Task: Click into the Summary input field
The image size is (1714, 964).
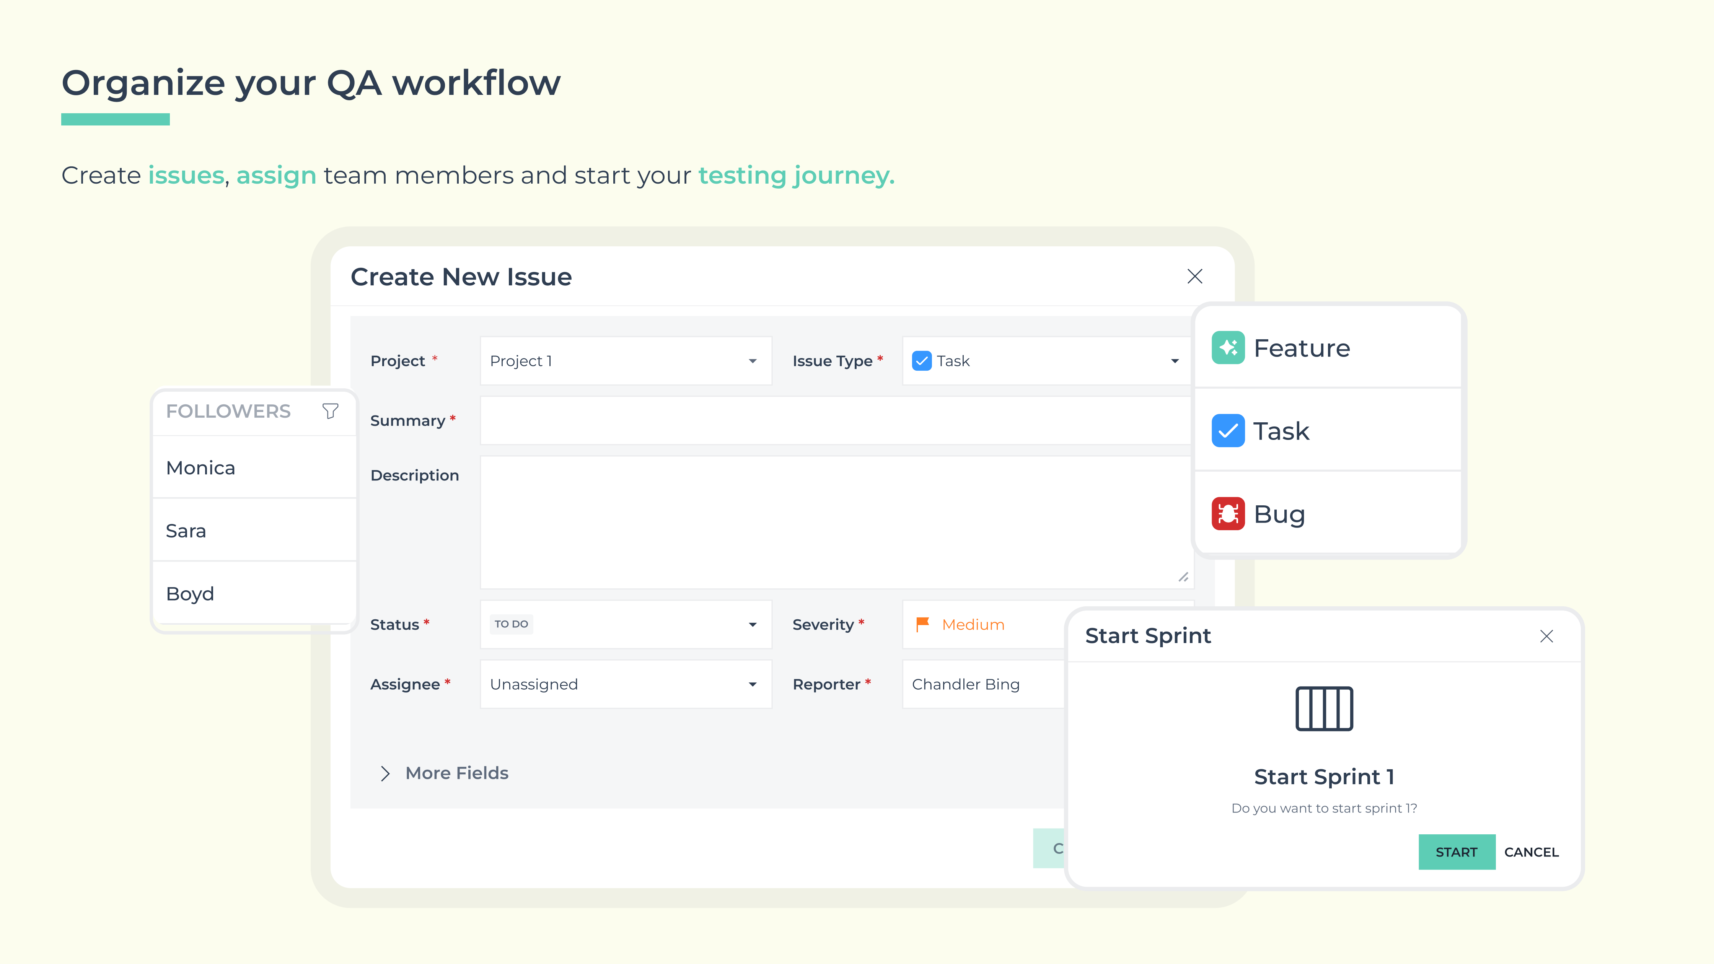Action: pyautogui.click(x=835, y=420)
